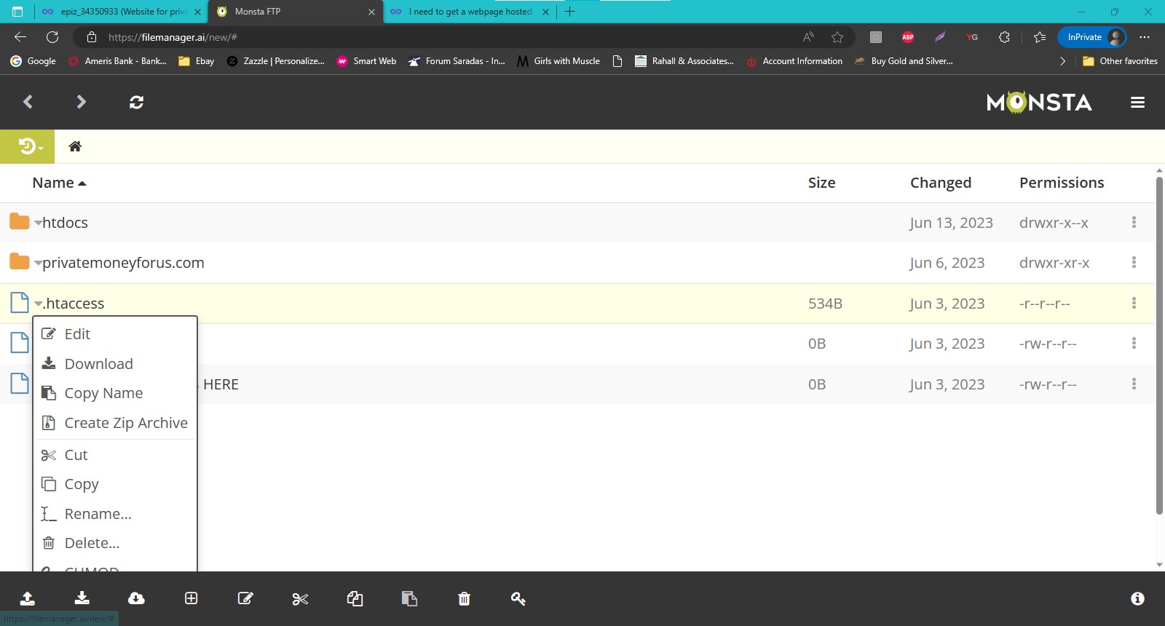Refresh the file listing in Monsta header
The width and height of the screenshot is (1165, 626).
(136, 102)
